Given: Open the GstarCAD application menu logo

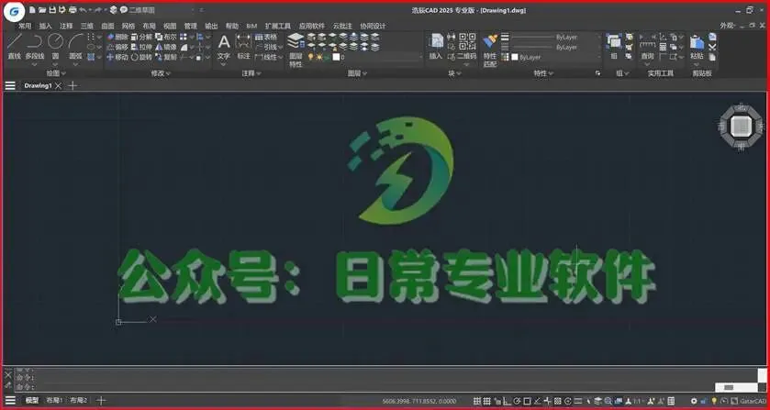Looking at the screenshot, I should (14, 11).
